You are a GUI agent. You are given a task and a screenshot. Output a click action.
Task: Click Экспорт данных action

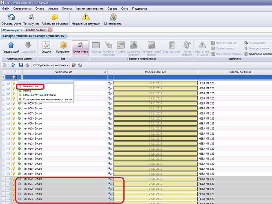click(256, 49)
